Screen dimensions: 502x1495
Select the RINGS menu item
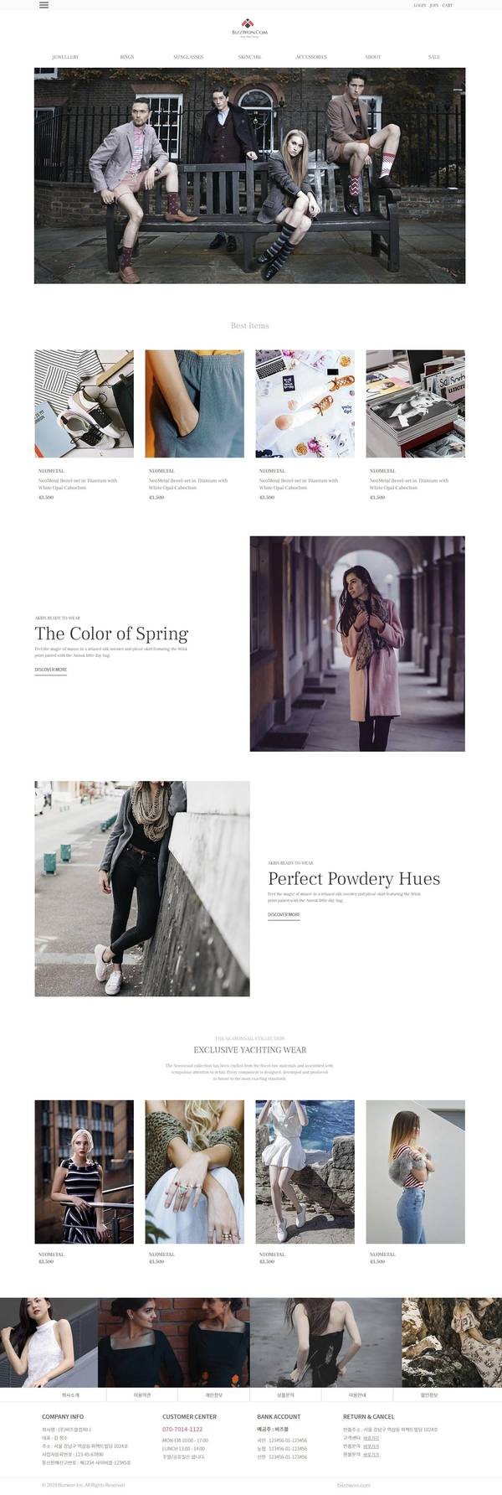pos(127,57)
